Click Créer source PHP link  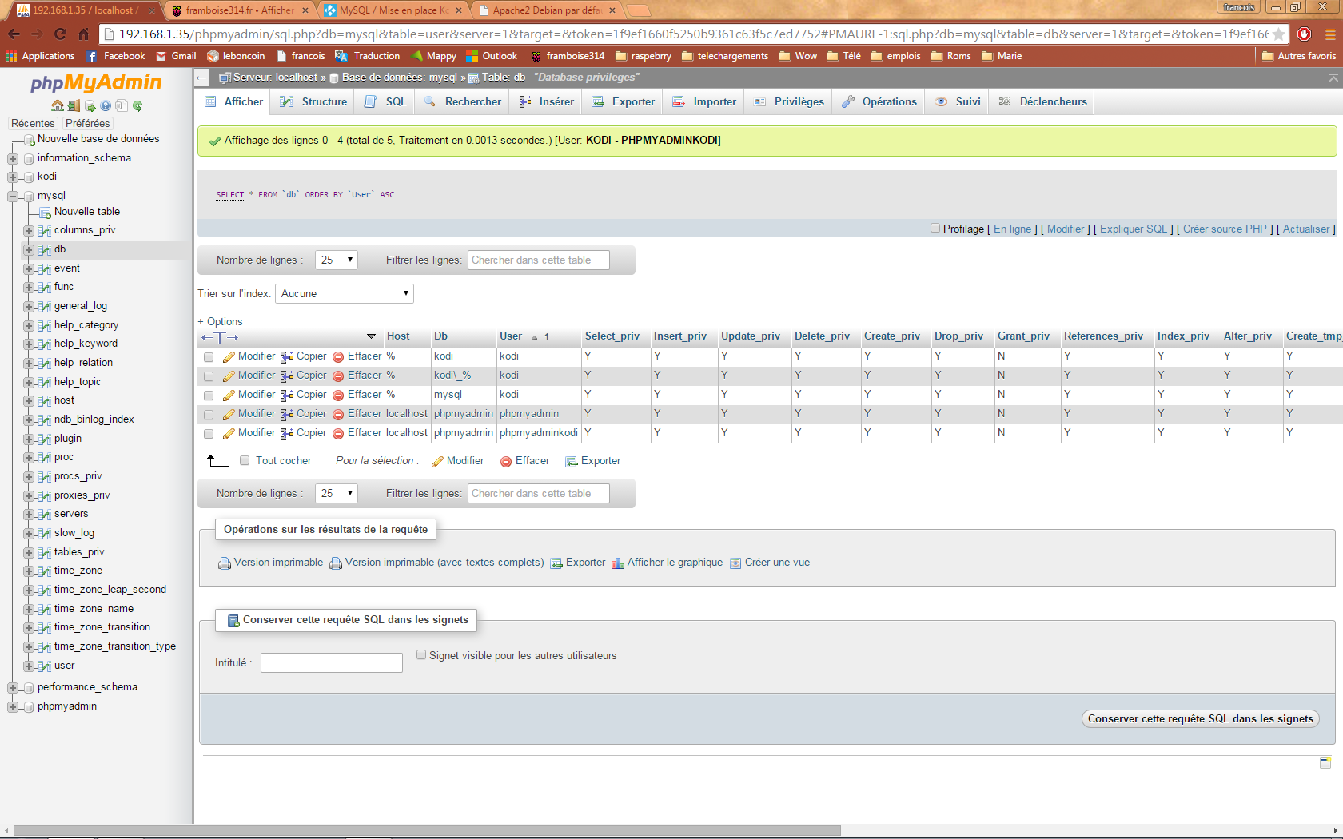[x=1225, y=229]
